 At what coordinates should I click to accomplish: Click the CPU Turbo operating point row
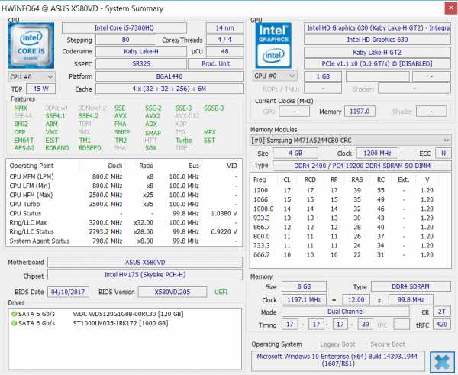pos(124,205)
